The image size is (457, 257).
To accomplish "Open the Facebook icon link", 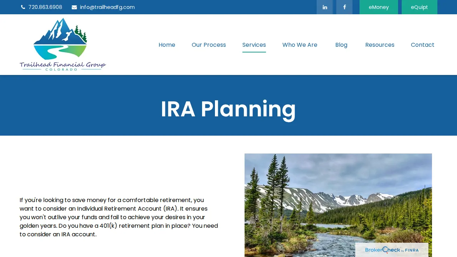I will click(x=344, y=7).
